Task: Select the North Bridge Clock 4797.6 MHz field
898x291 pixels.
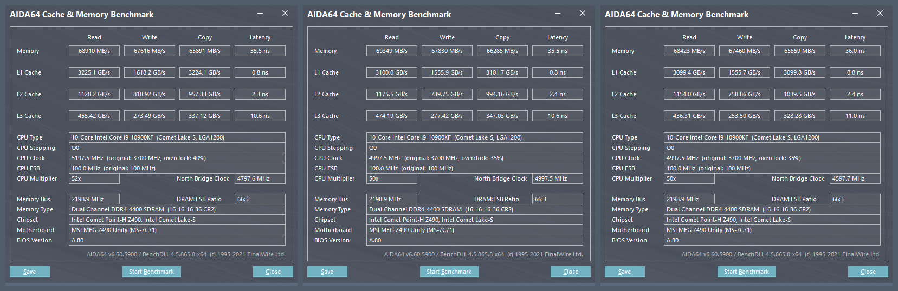Action: coord(260,178)
